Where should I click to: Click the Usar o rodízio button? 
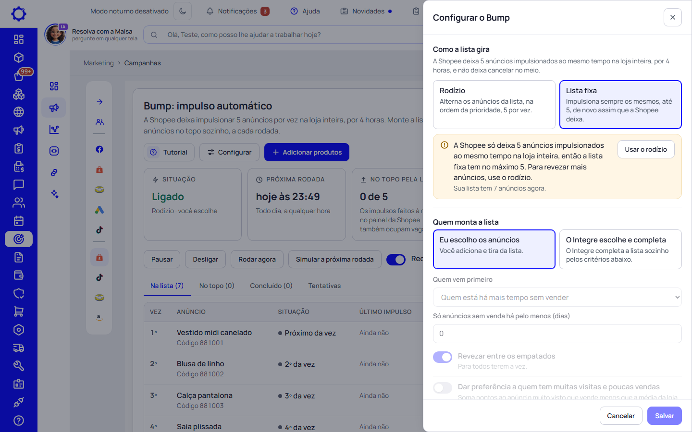646,149
